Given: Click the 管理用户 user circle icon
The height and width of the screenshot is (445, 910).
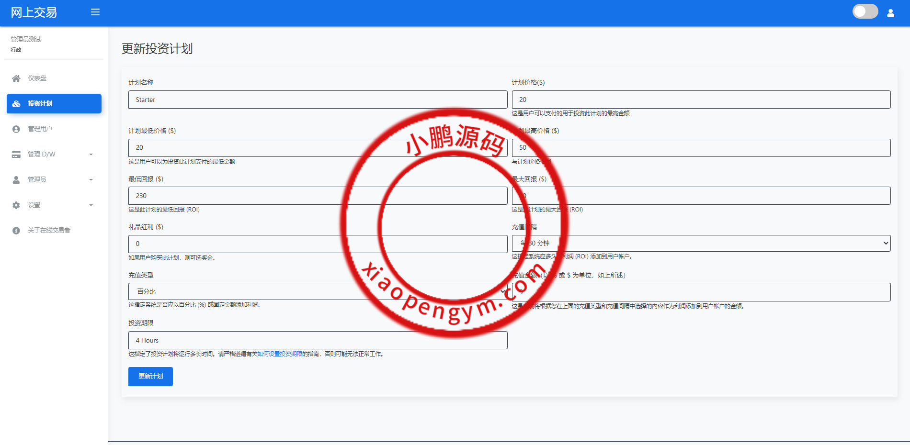Looking at the screenshot, I should point(16,129).
